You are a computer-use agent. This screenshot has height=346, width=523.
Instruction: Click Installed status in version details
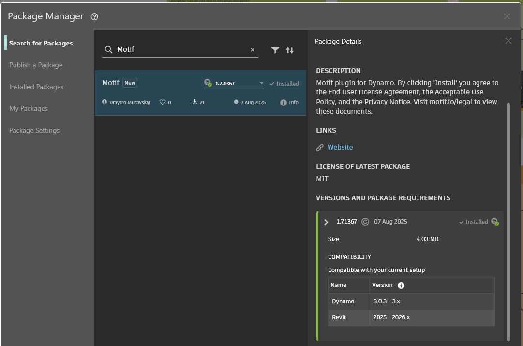[473, 222]
